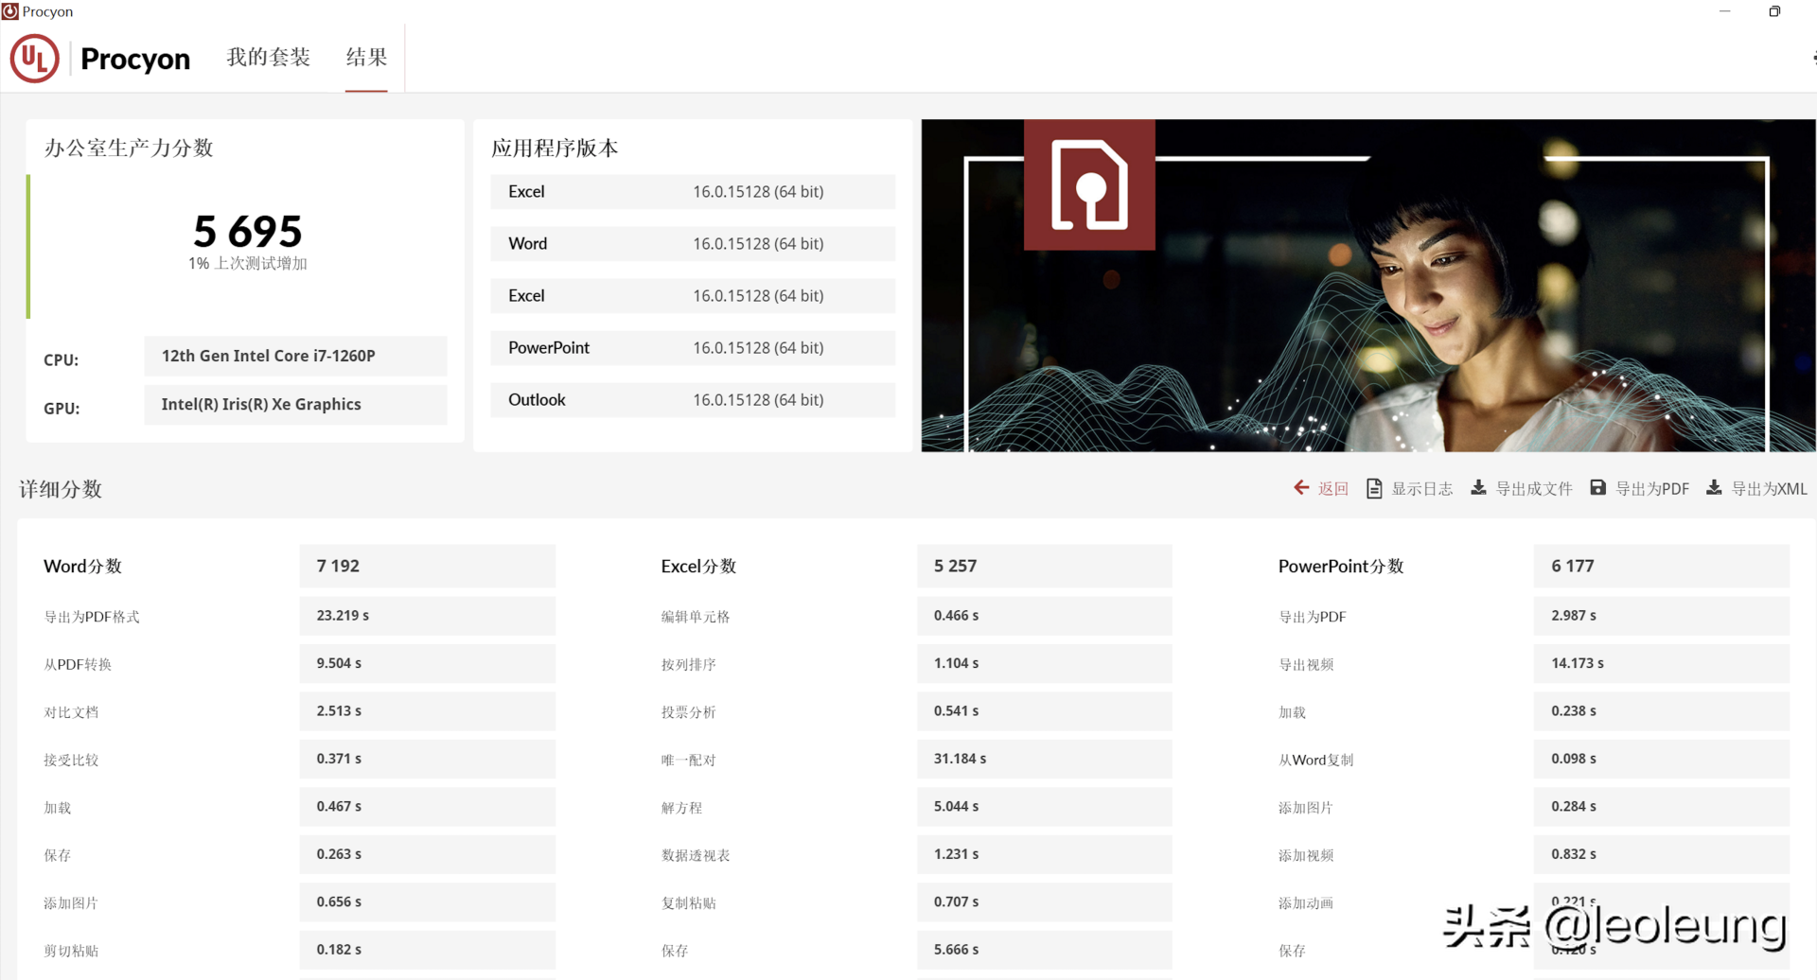Click the 5.666 s value
Screen dimensions: 1817x980
(1045, 950)
